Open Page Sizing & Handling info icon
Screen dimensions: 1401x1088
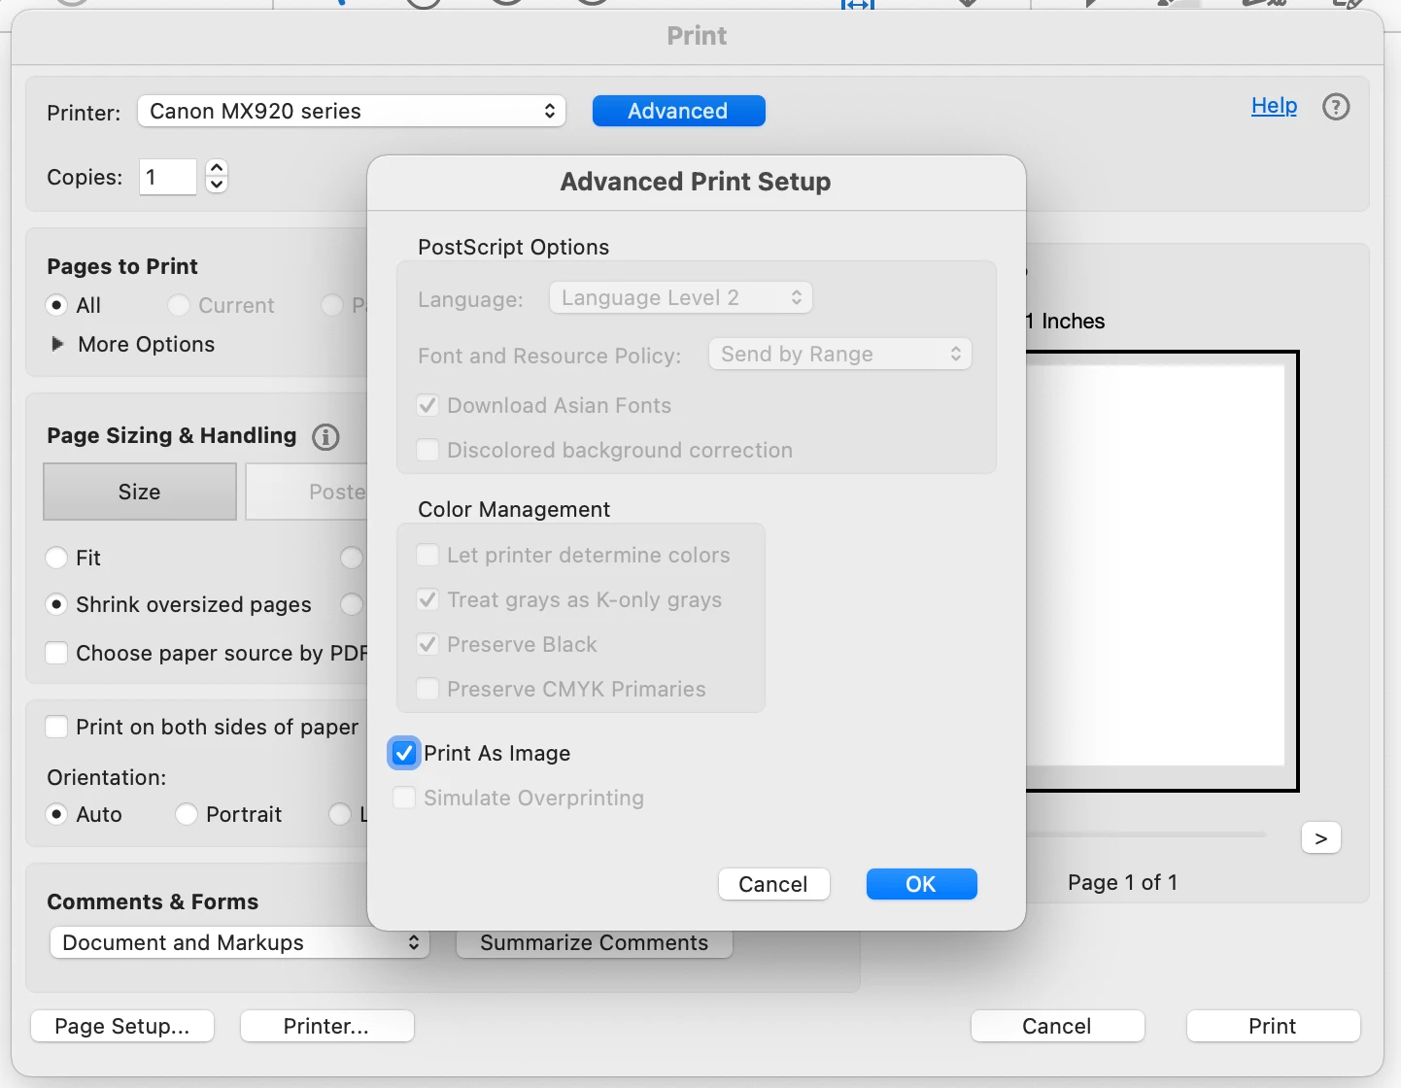click(325, 437)
